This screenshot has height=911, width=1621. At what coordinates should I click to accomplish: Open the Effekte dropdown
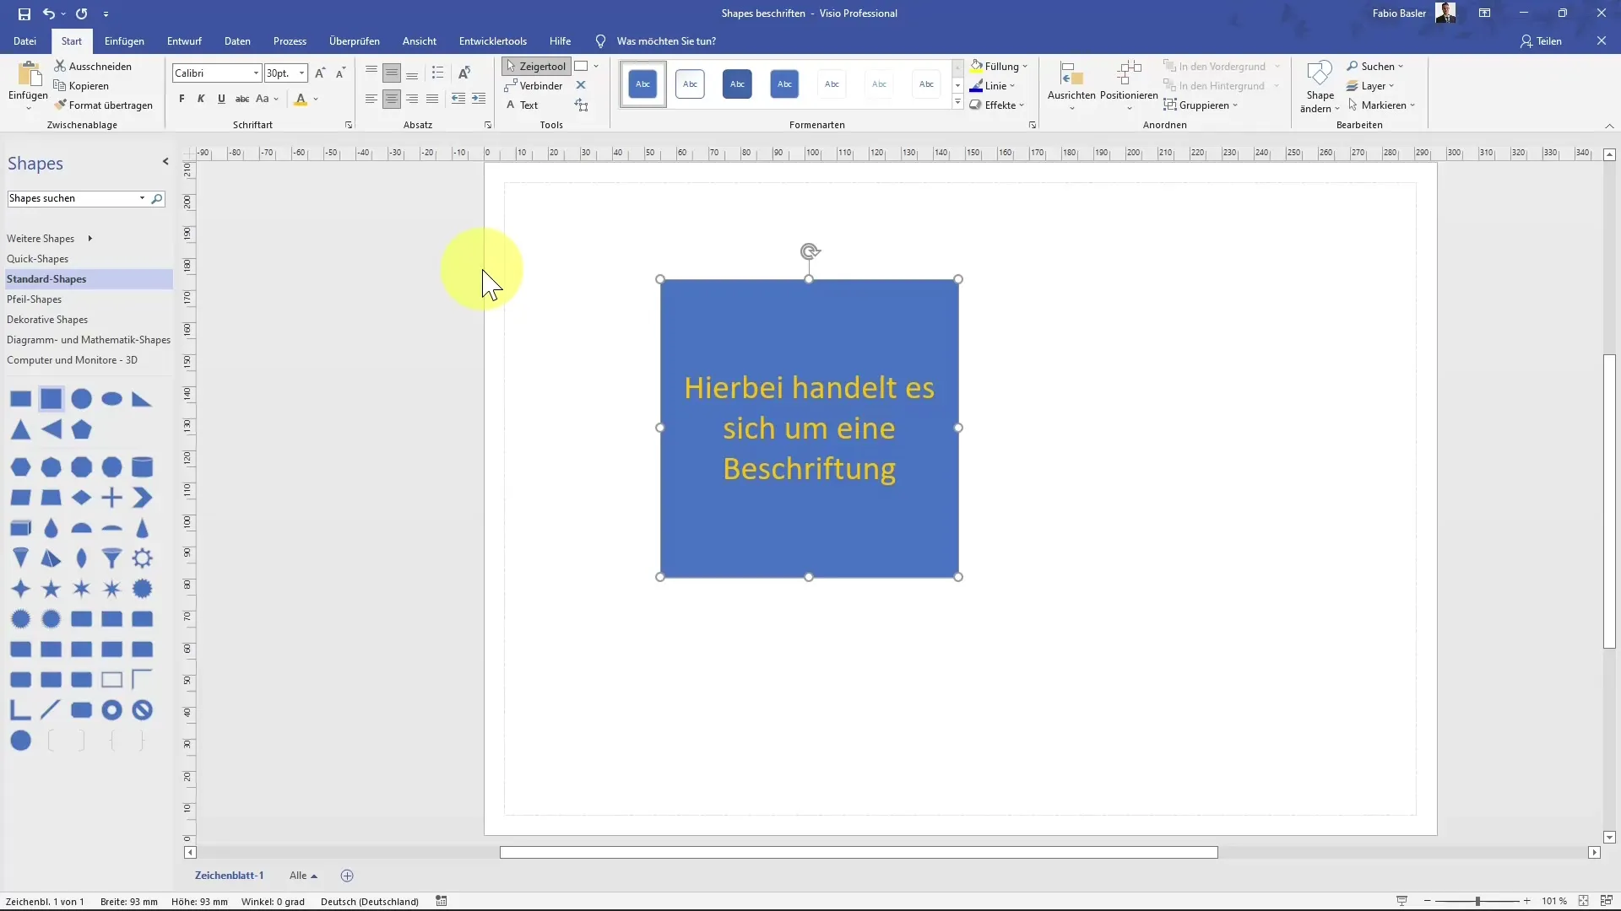tap(997, 105)
